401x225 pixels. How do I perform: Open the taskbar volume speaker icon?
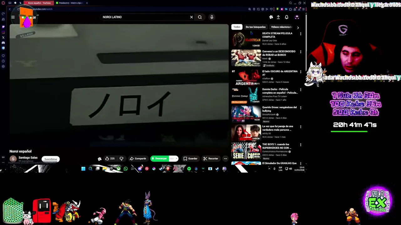tap(291, 169)
